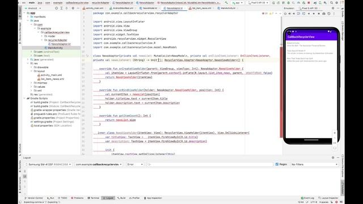
Task: Switch to activity_main.xml editor tab
Action: (95, 8)
